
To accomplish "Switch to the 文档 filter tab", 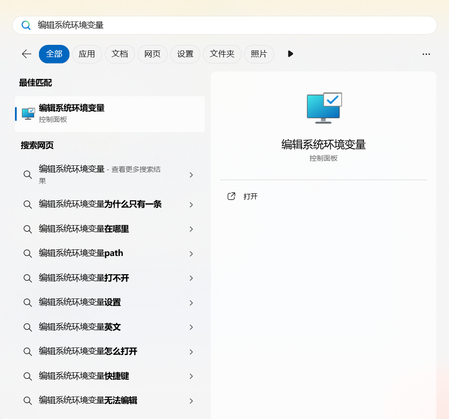I will tap(120, 54).
